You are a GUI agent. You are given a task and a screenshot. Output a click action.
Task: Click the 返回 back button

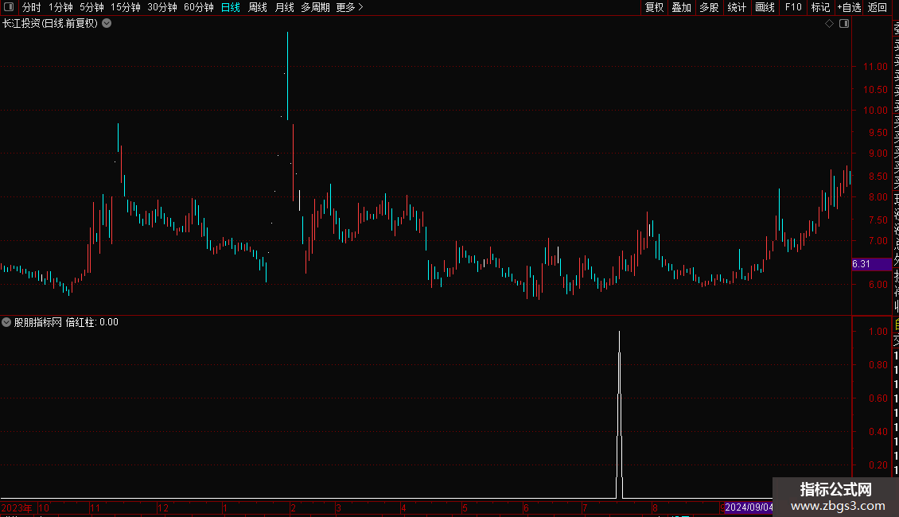coord(877,7)
